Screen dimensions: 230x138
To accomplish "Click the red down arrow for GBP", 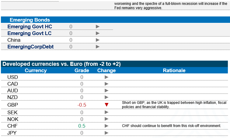I will click(x=106, y=105).
